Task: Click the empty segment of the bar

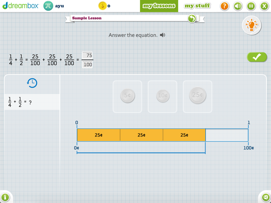Action: pyautogui.click(x=227, y=135)
